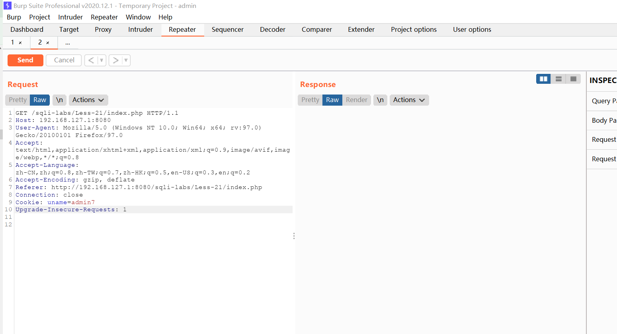This screenshot has width=617, height=334.
Task: Select Repeater request tab 1
Action: [x=13, y=42]
